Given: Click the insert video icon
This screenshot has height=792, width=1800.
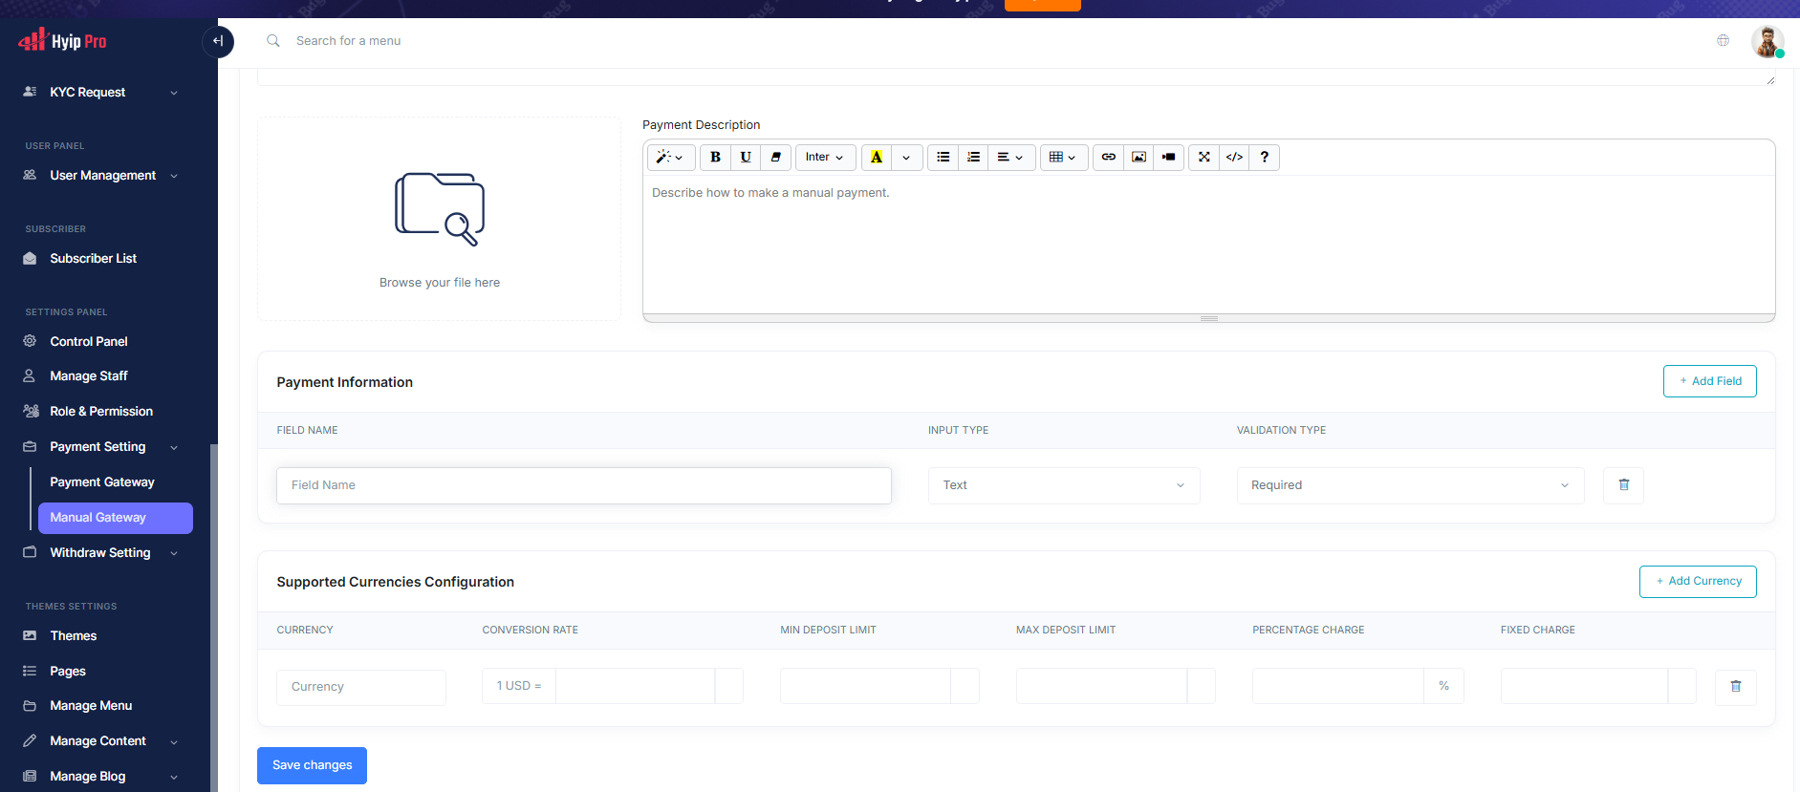Looking at the screenshot, I should coord(1169,158).
